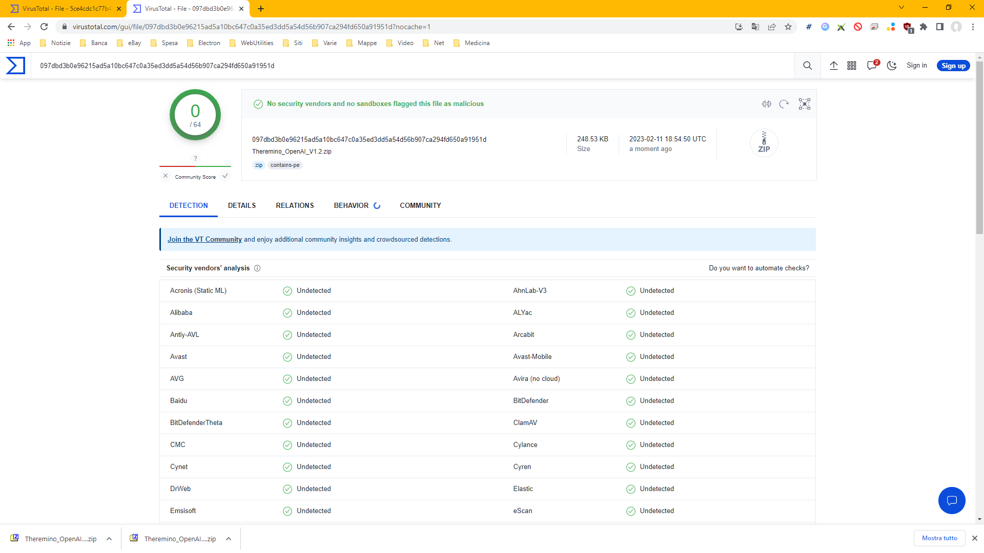Click the ClamAV vendor name
Viewport: 984px width, 553px height.
click(x=525, y=423)
